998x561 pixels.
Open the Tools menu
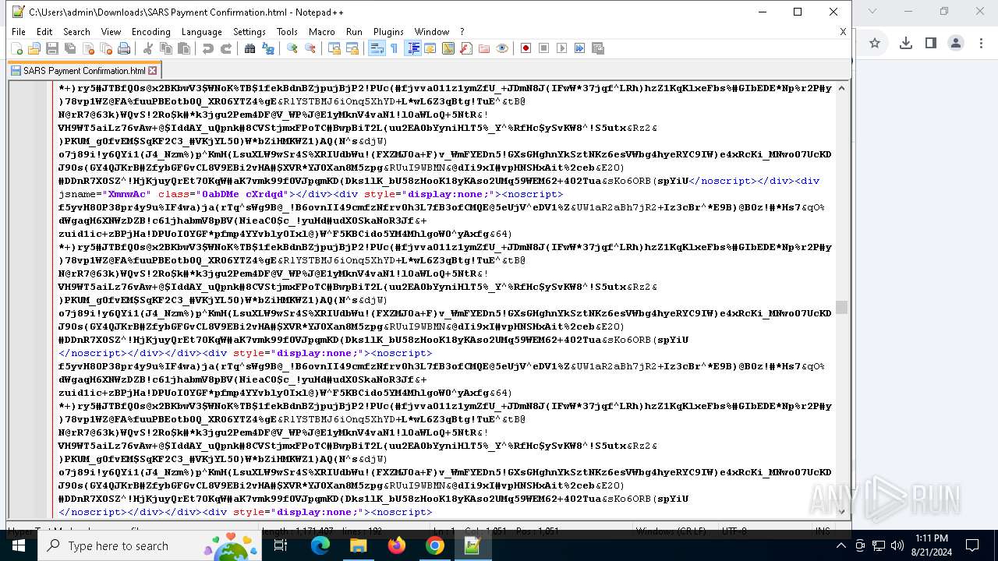click(287, 32)
